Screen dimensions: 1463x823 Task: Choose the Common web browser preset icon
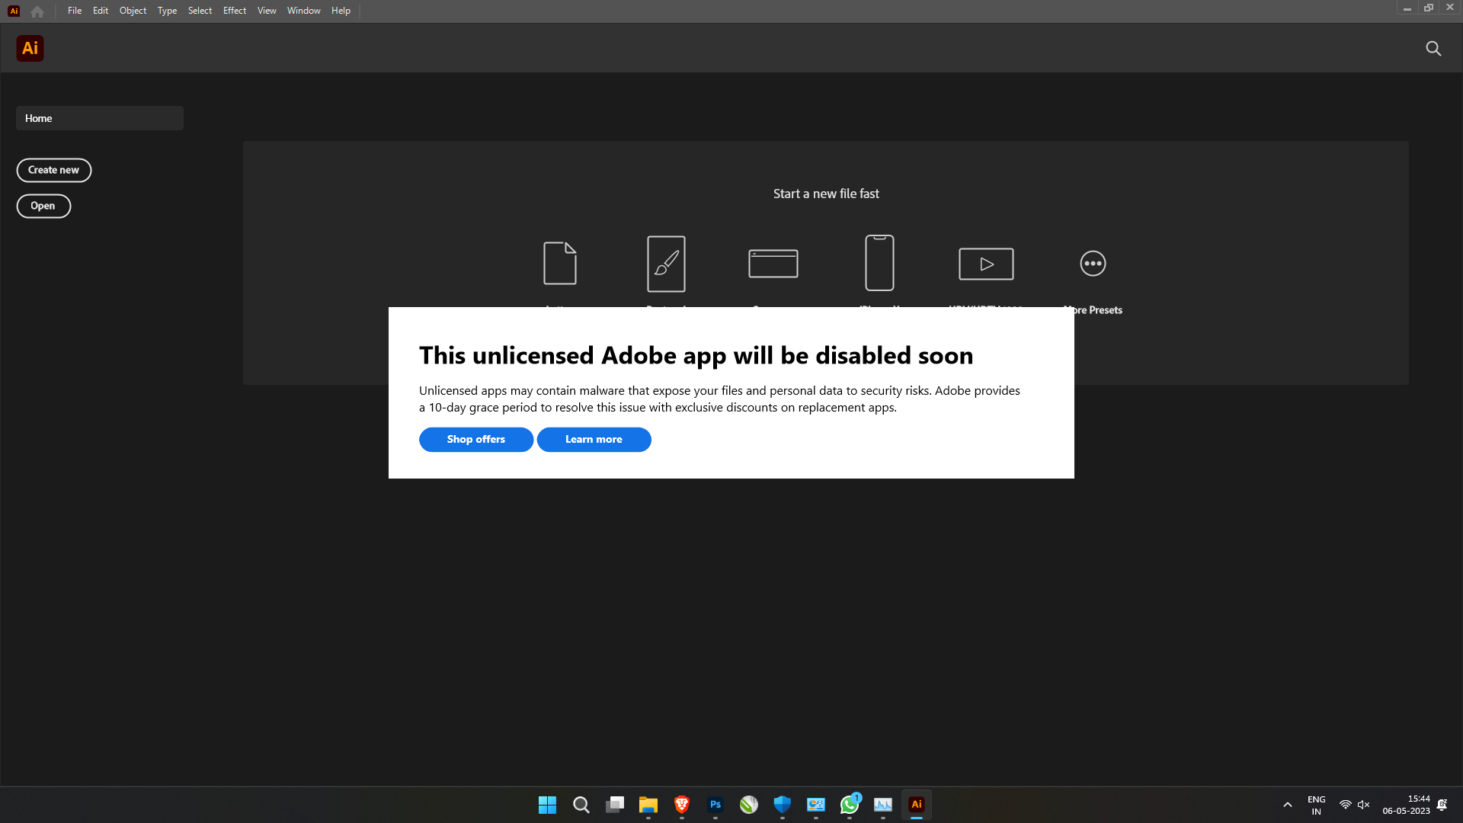pos(773,264)
